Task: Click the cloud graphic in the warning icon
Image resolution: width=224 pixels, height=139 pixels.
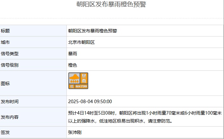Action: [75, 77]
